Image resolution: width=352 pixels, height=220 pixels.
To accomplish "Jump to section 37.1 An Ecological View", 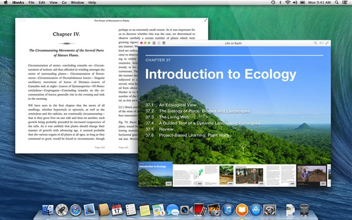I will pyautogui.click(x=171, y=105).
